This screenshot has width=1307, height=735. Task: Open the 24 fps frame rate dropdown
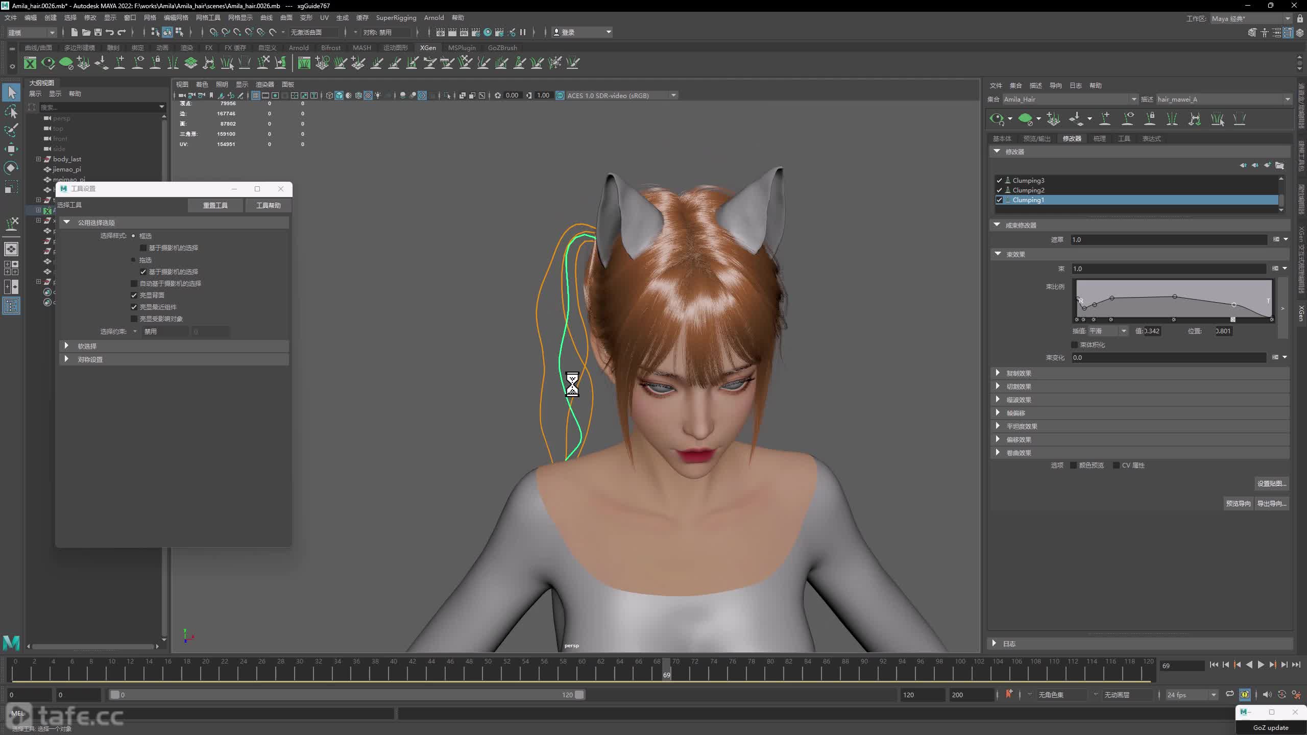click(x=1191, y=695)
